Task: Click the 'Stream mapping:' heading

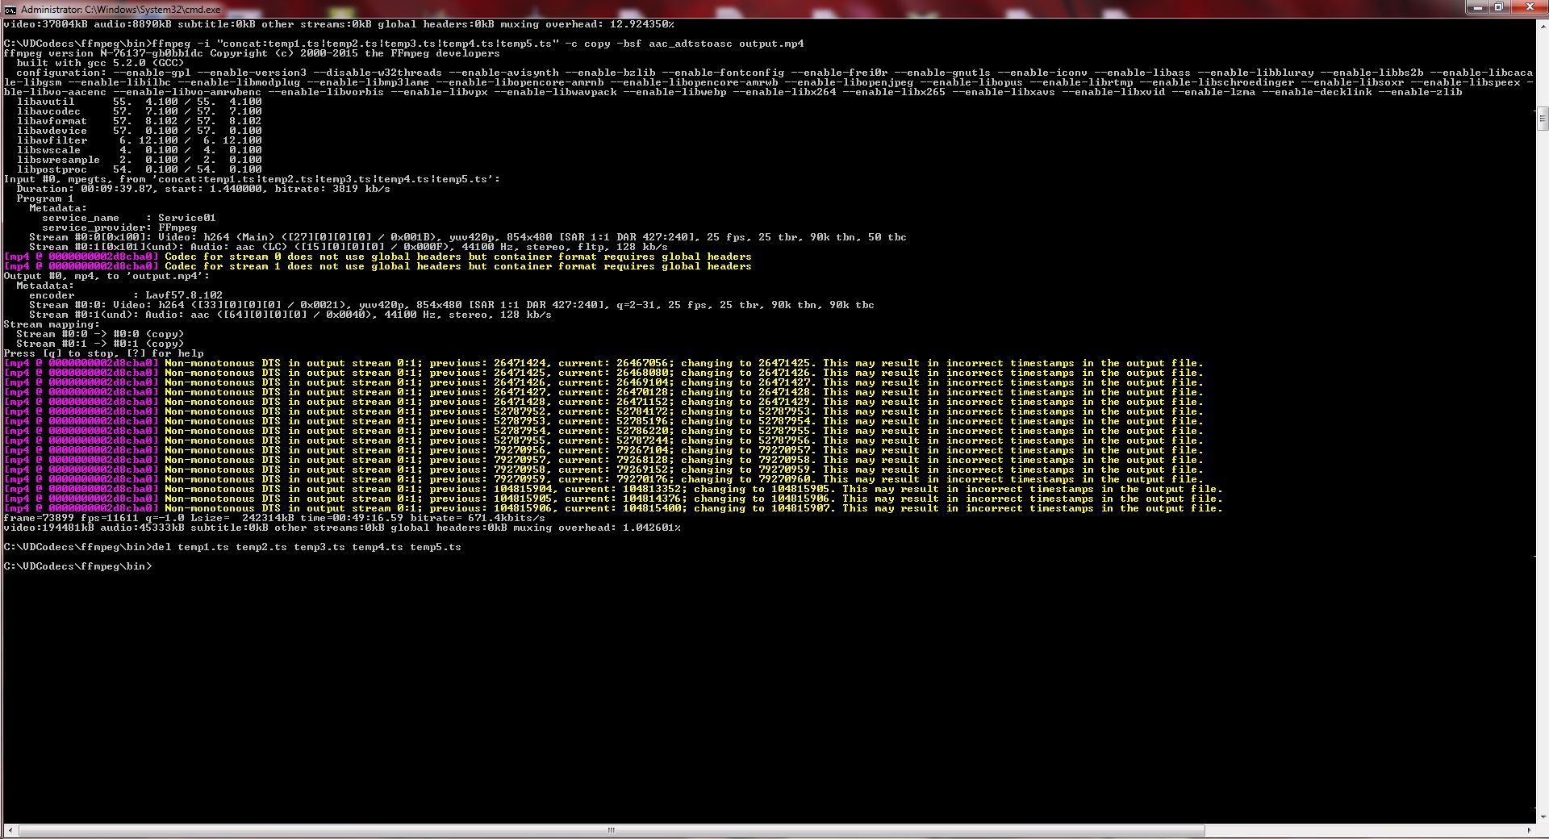Action: [x=52, y=324]
